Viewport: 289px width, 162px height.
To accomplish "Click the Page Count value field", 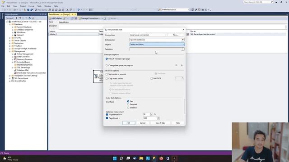I will pyautogui.click(x=149, y=118).
